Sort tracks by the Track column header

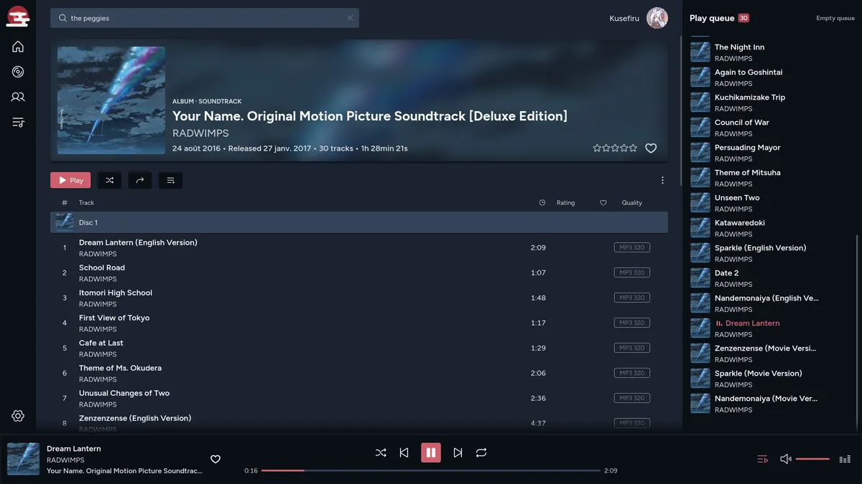86,203
